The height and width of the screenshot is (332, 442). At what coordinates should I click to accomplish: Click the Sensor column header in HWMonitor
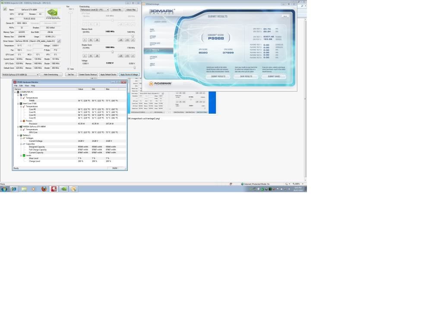point(45,89)
